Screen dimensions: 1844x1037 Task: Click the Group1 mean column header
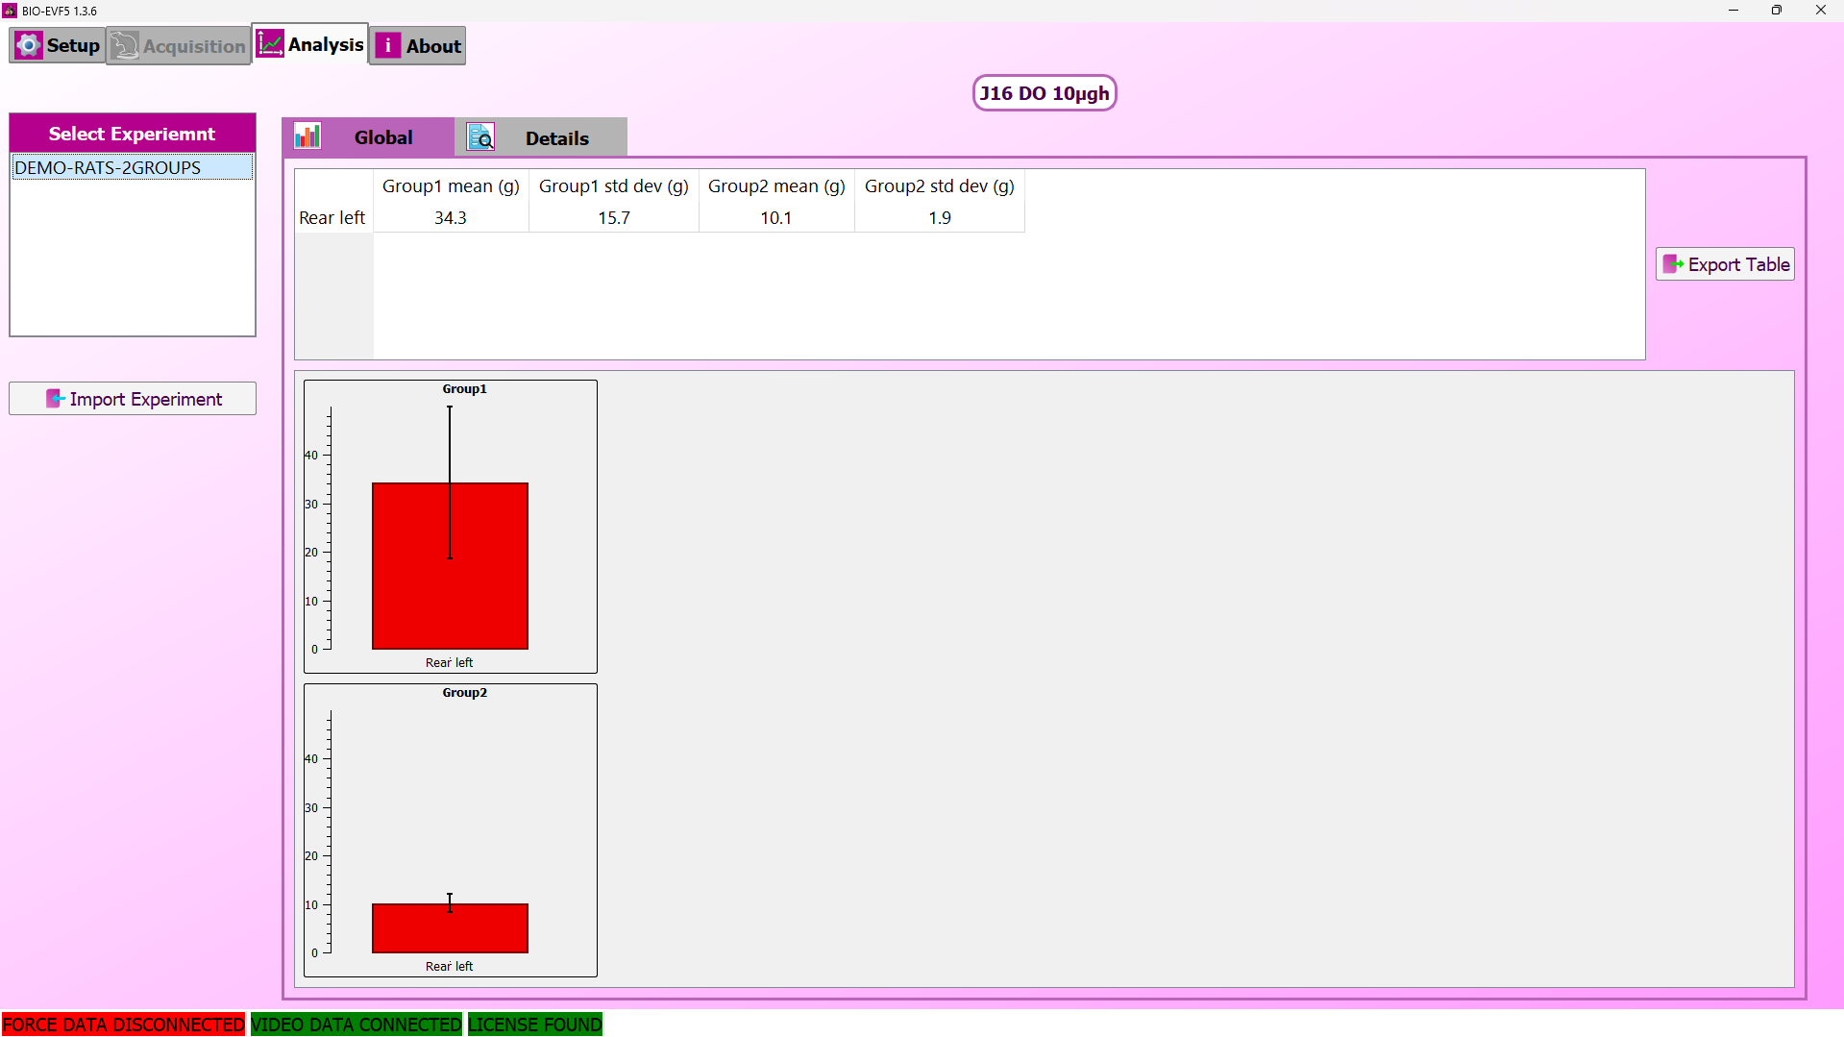click(x=451, y=185)
